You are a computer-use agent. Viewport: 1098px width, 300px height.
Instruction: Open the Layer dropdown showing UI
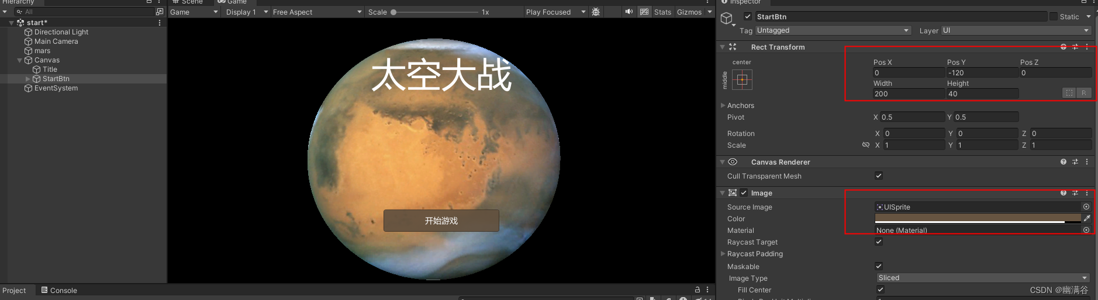pyautogui.click(x=1016, y=30)
